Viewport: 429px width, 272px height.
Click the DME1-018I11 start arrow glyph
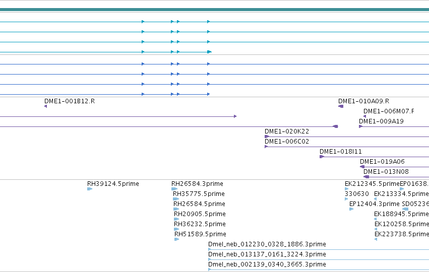coord(322,157)
